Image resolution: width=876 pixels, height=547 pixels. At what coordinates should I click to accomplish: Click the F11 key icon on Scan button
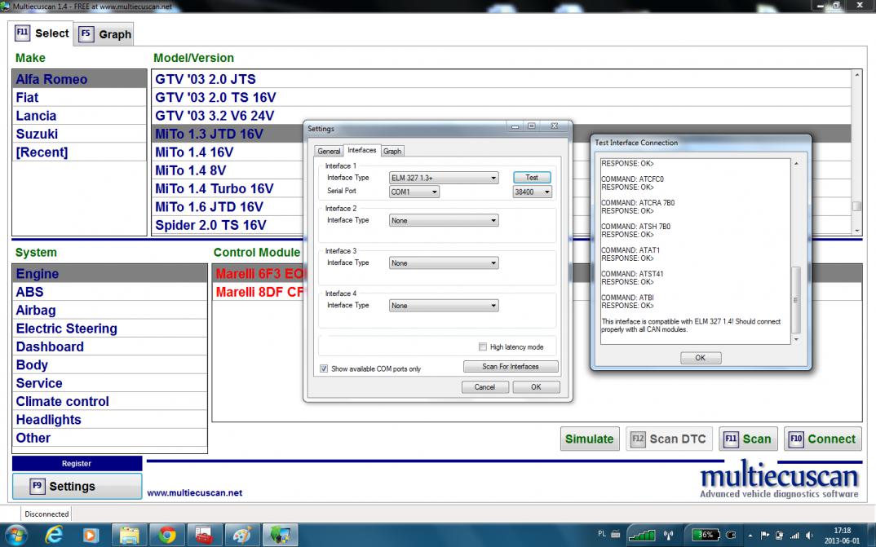pyautogui.click(x=731, y=439)
